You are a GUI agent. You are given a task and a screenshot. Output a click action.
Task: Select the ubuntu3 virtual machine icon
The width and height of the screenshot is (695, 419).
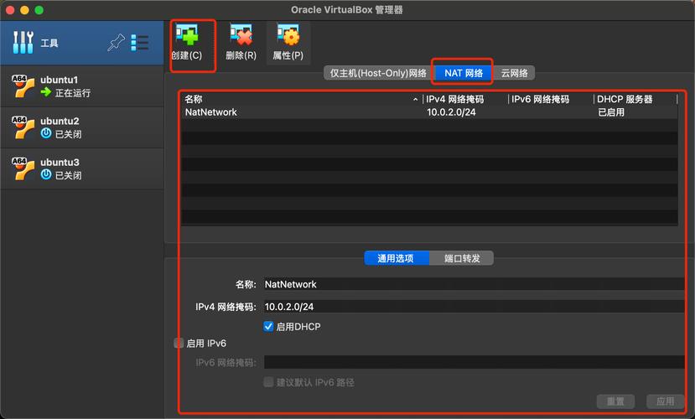[23, 168]
